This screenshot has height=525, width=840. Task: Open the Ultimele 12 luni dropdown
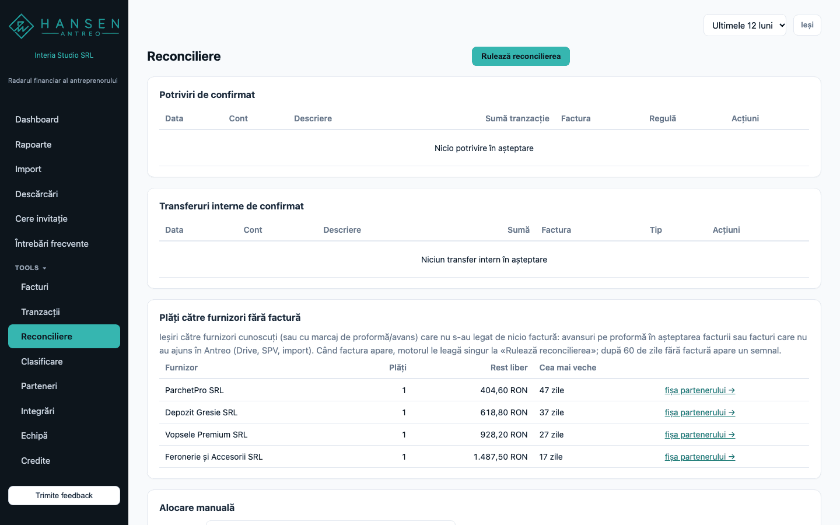click(745, 25)
